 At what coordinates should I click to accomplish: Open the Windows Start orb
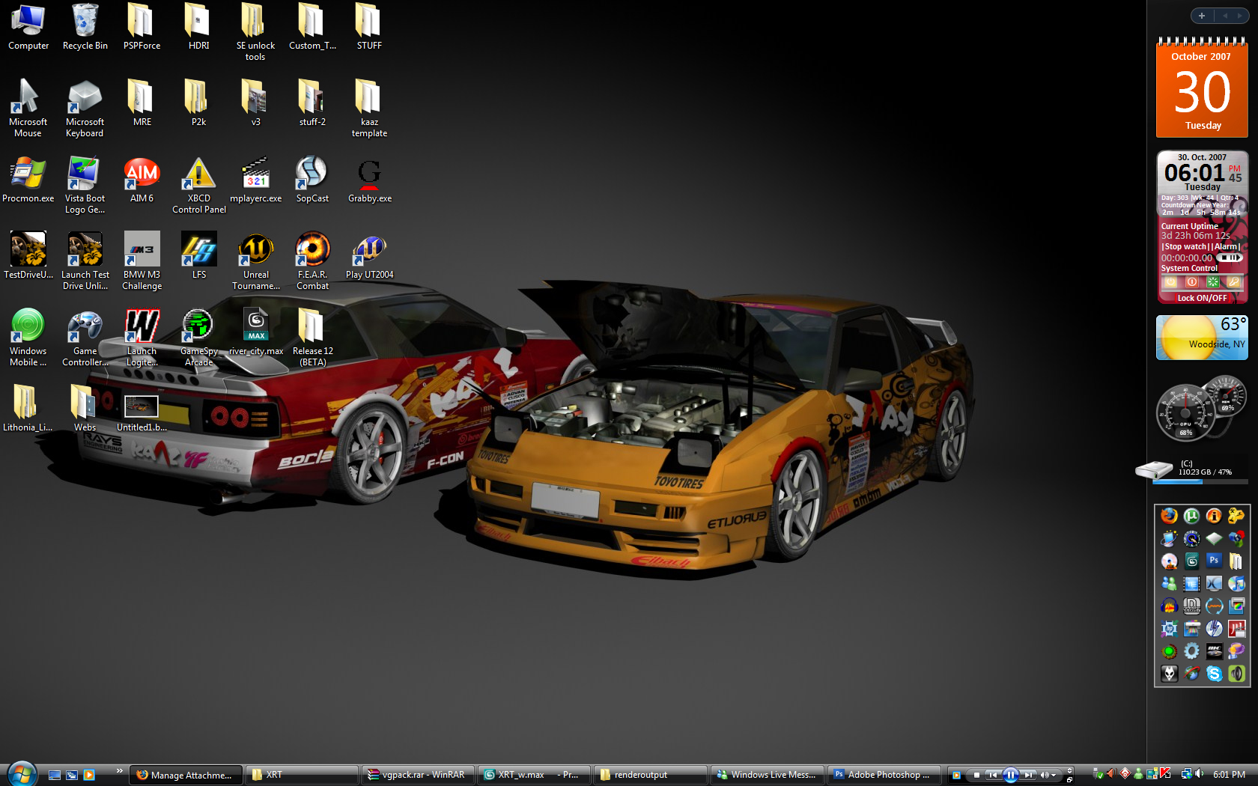point(21,773)
